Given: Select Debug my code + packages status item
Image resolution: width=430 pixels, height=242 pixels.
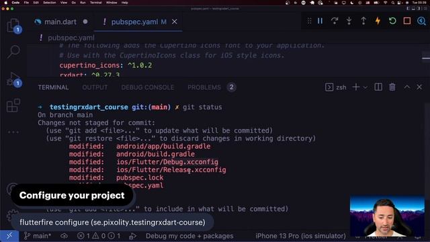Looking at the screenshot, I should tap(189, 236).
